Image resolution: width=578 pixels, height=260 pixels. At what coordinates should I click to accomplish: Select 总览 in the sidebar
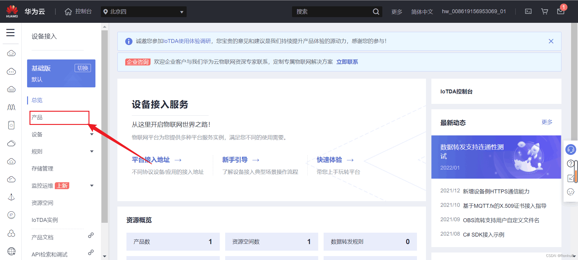pos(37,100)
